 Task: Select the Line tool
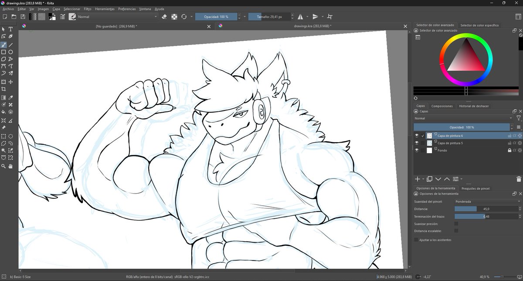click(x=10, y=44)
